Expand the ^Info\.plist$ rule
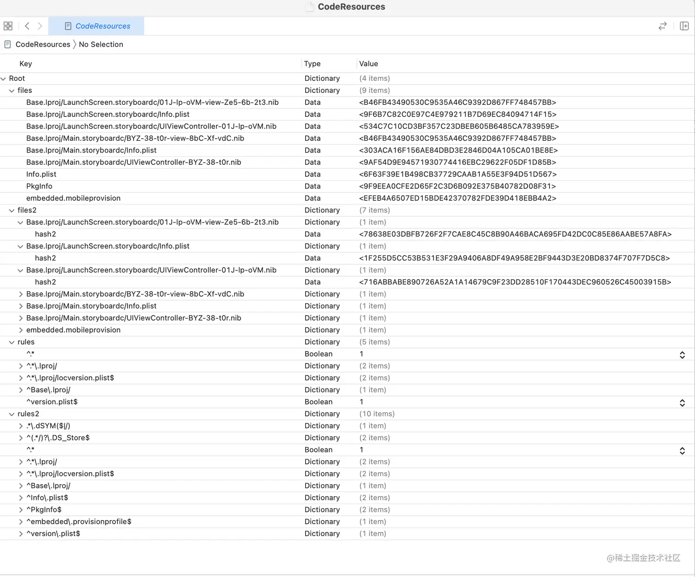 coord(21,498)
